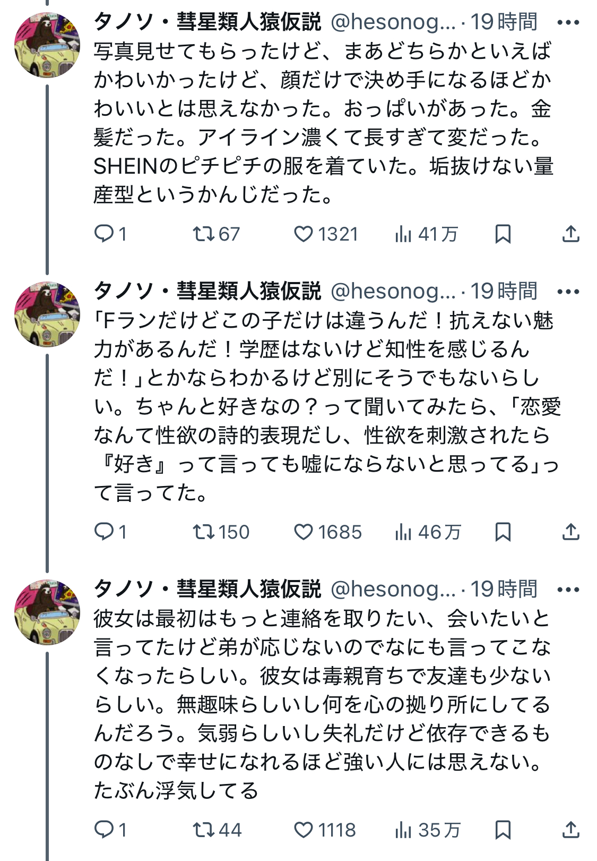
Task: Bookmark the first tweet
Action: coord(503,234)
